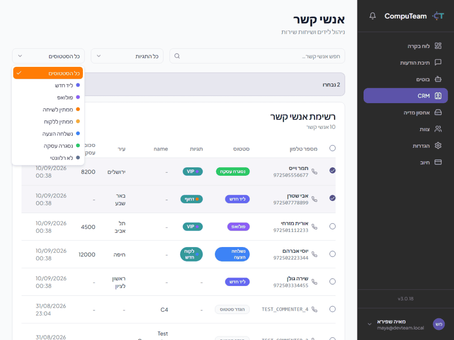Open ליד חדש status badge for שירה גולן
This screenshot has width=454, height=340.
coord(238,282)
